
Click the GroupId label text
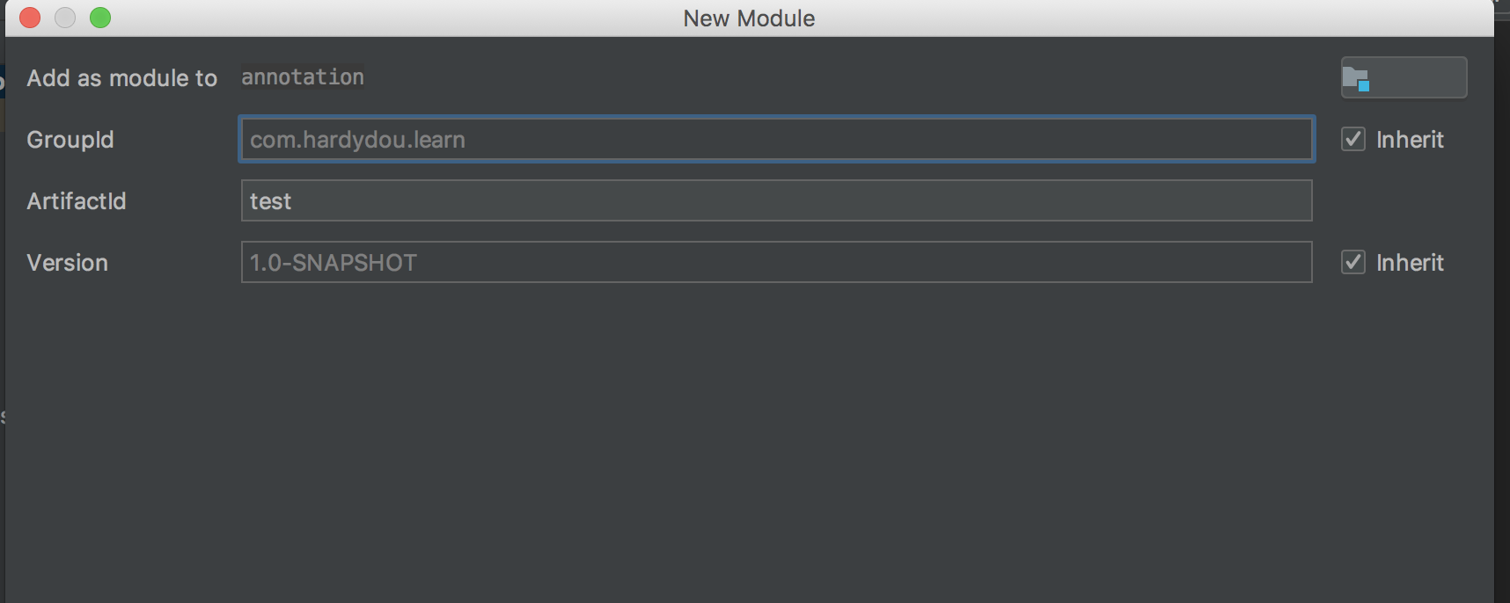point(70,139)
